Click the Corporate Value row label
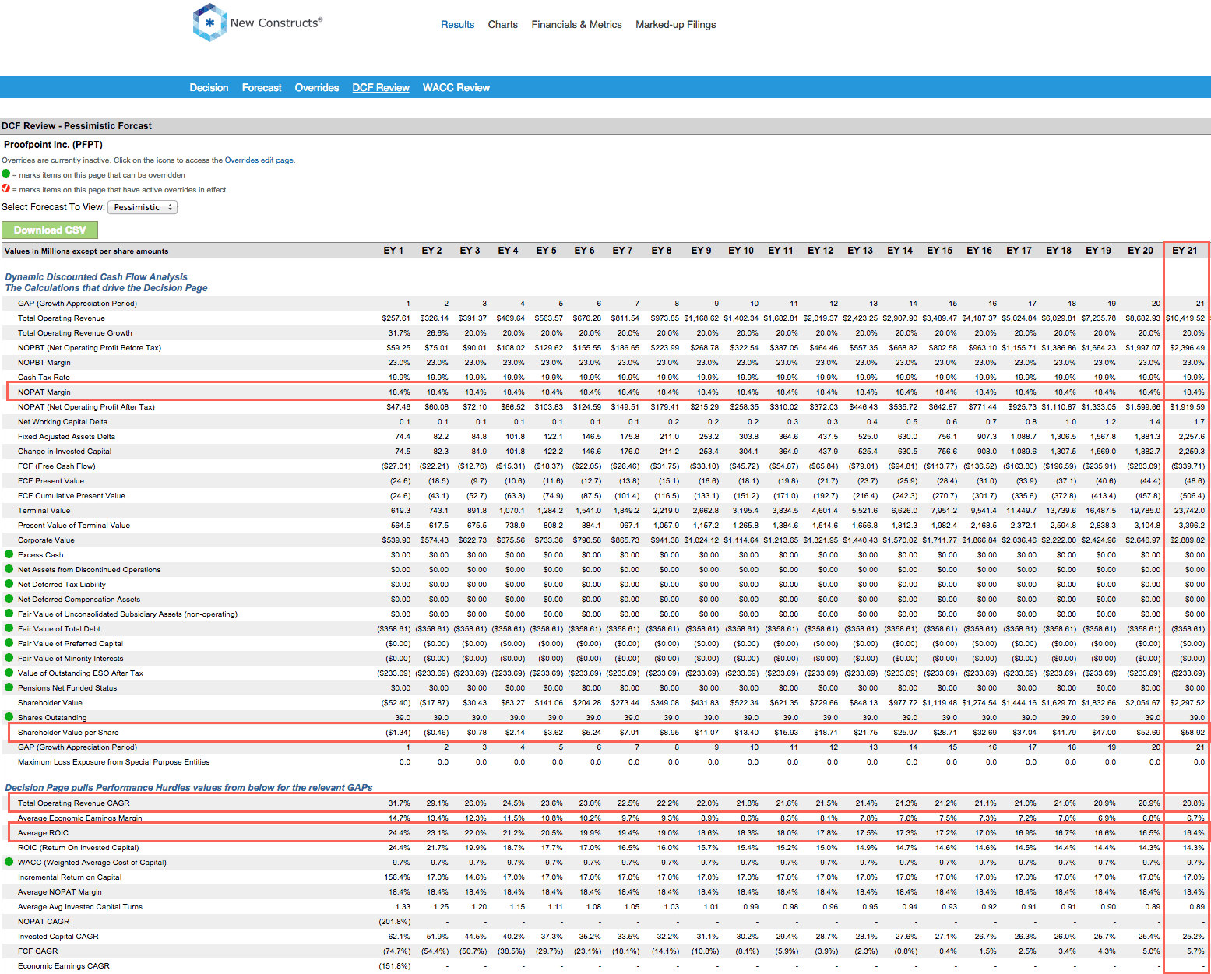 point(46,540)
